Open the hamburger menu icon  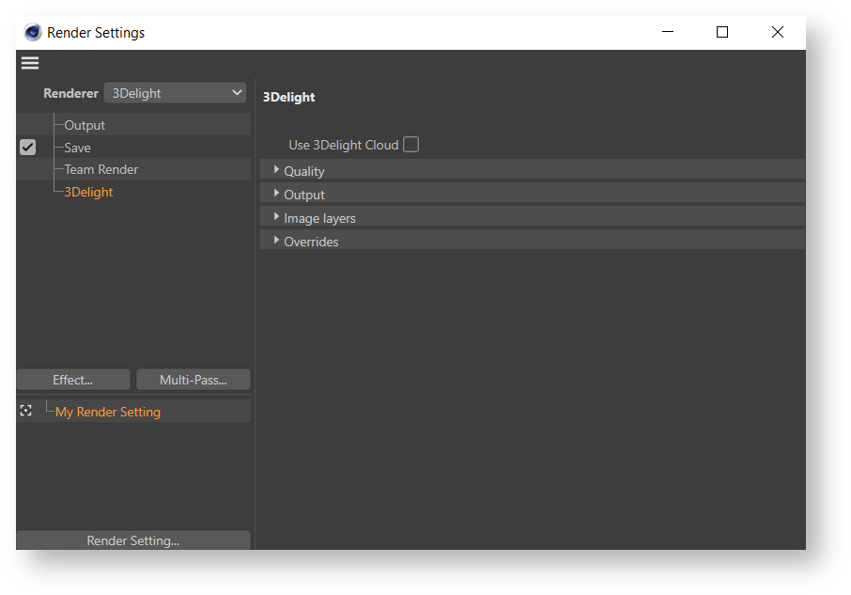click(30, 63)
